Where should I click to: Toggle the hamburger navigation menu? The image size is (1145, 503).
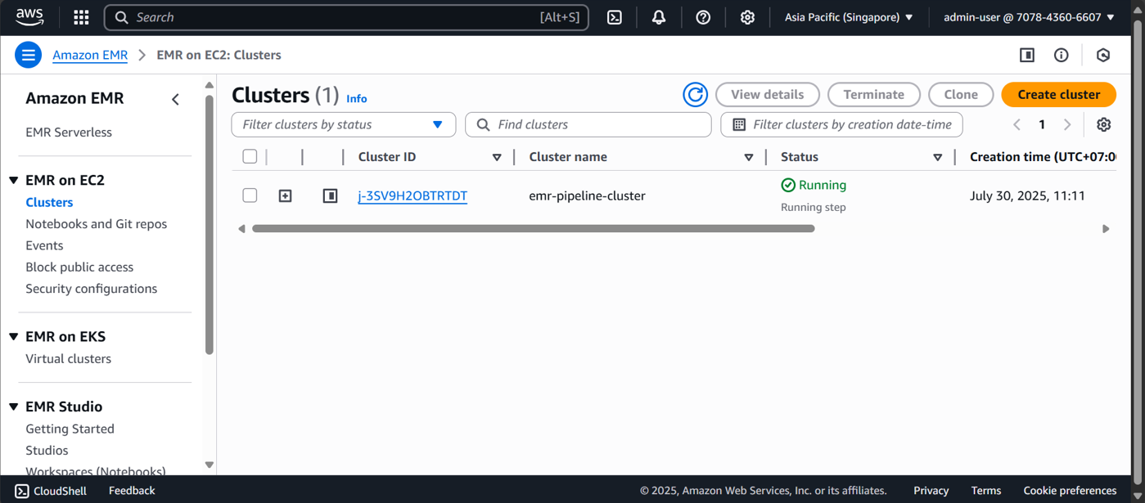pyautogui.click(x=28, y=55)
